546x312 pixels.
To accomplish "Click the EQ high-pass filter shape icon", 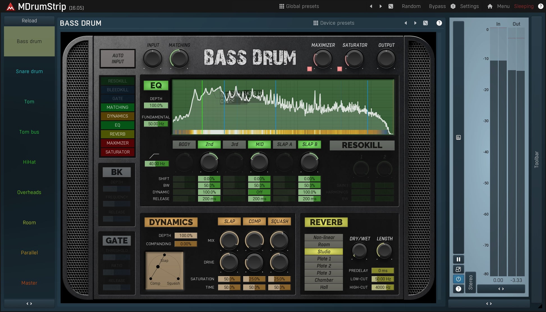I will tap(154, 156).
